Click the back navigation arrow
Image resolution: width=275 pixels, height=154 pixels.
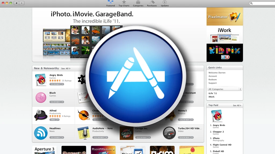16,3
